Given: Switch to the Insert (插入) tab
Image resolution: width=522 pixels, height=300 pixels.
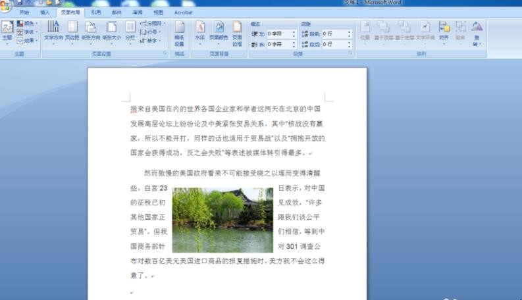Looking at the screenshot, I should click(x=45, y=12).
